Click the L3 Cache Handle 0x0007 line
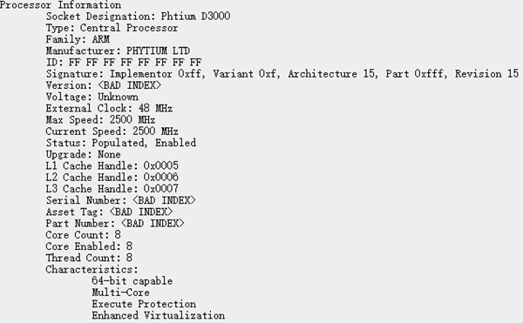The height and width of the screenshot is (323, 523). [x=112, y=189]
